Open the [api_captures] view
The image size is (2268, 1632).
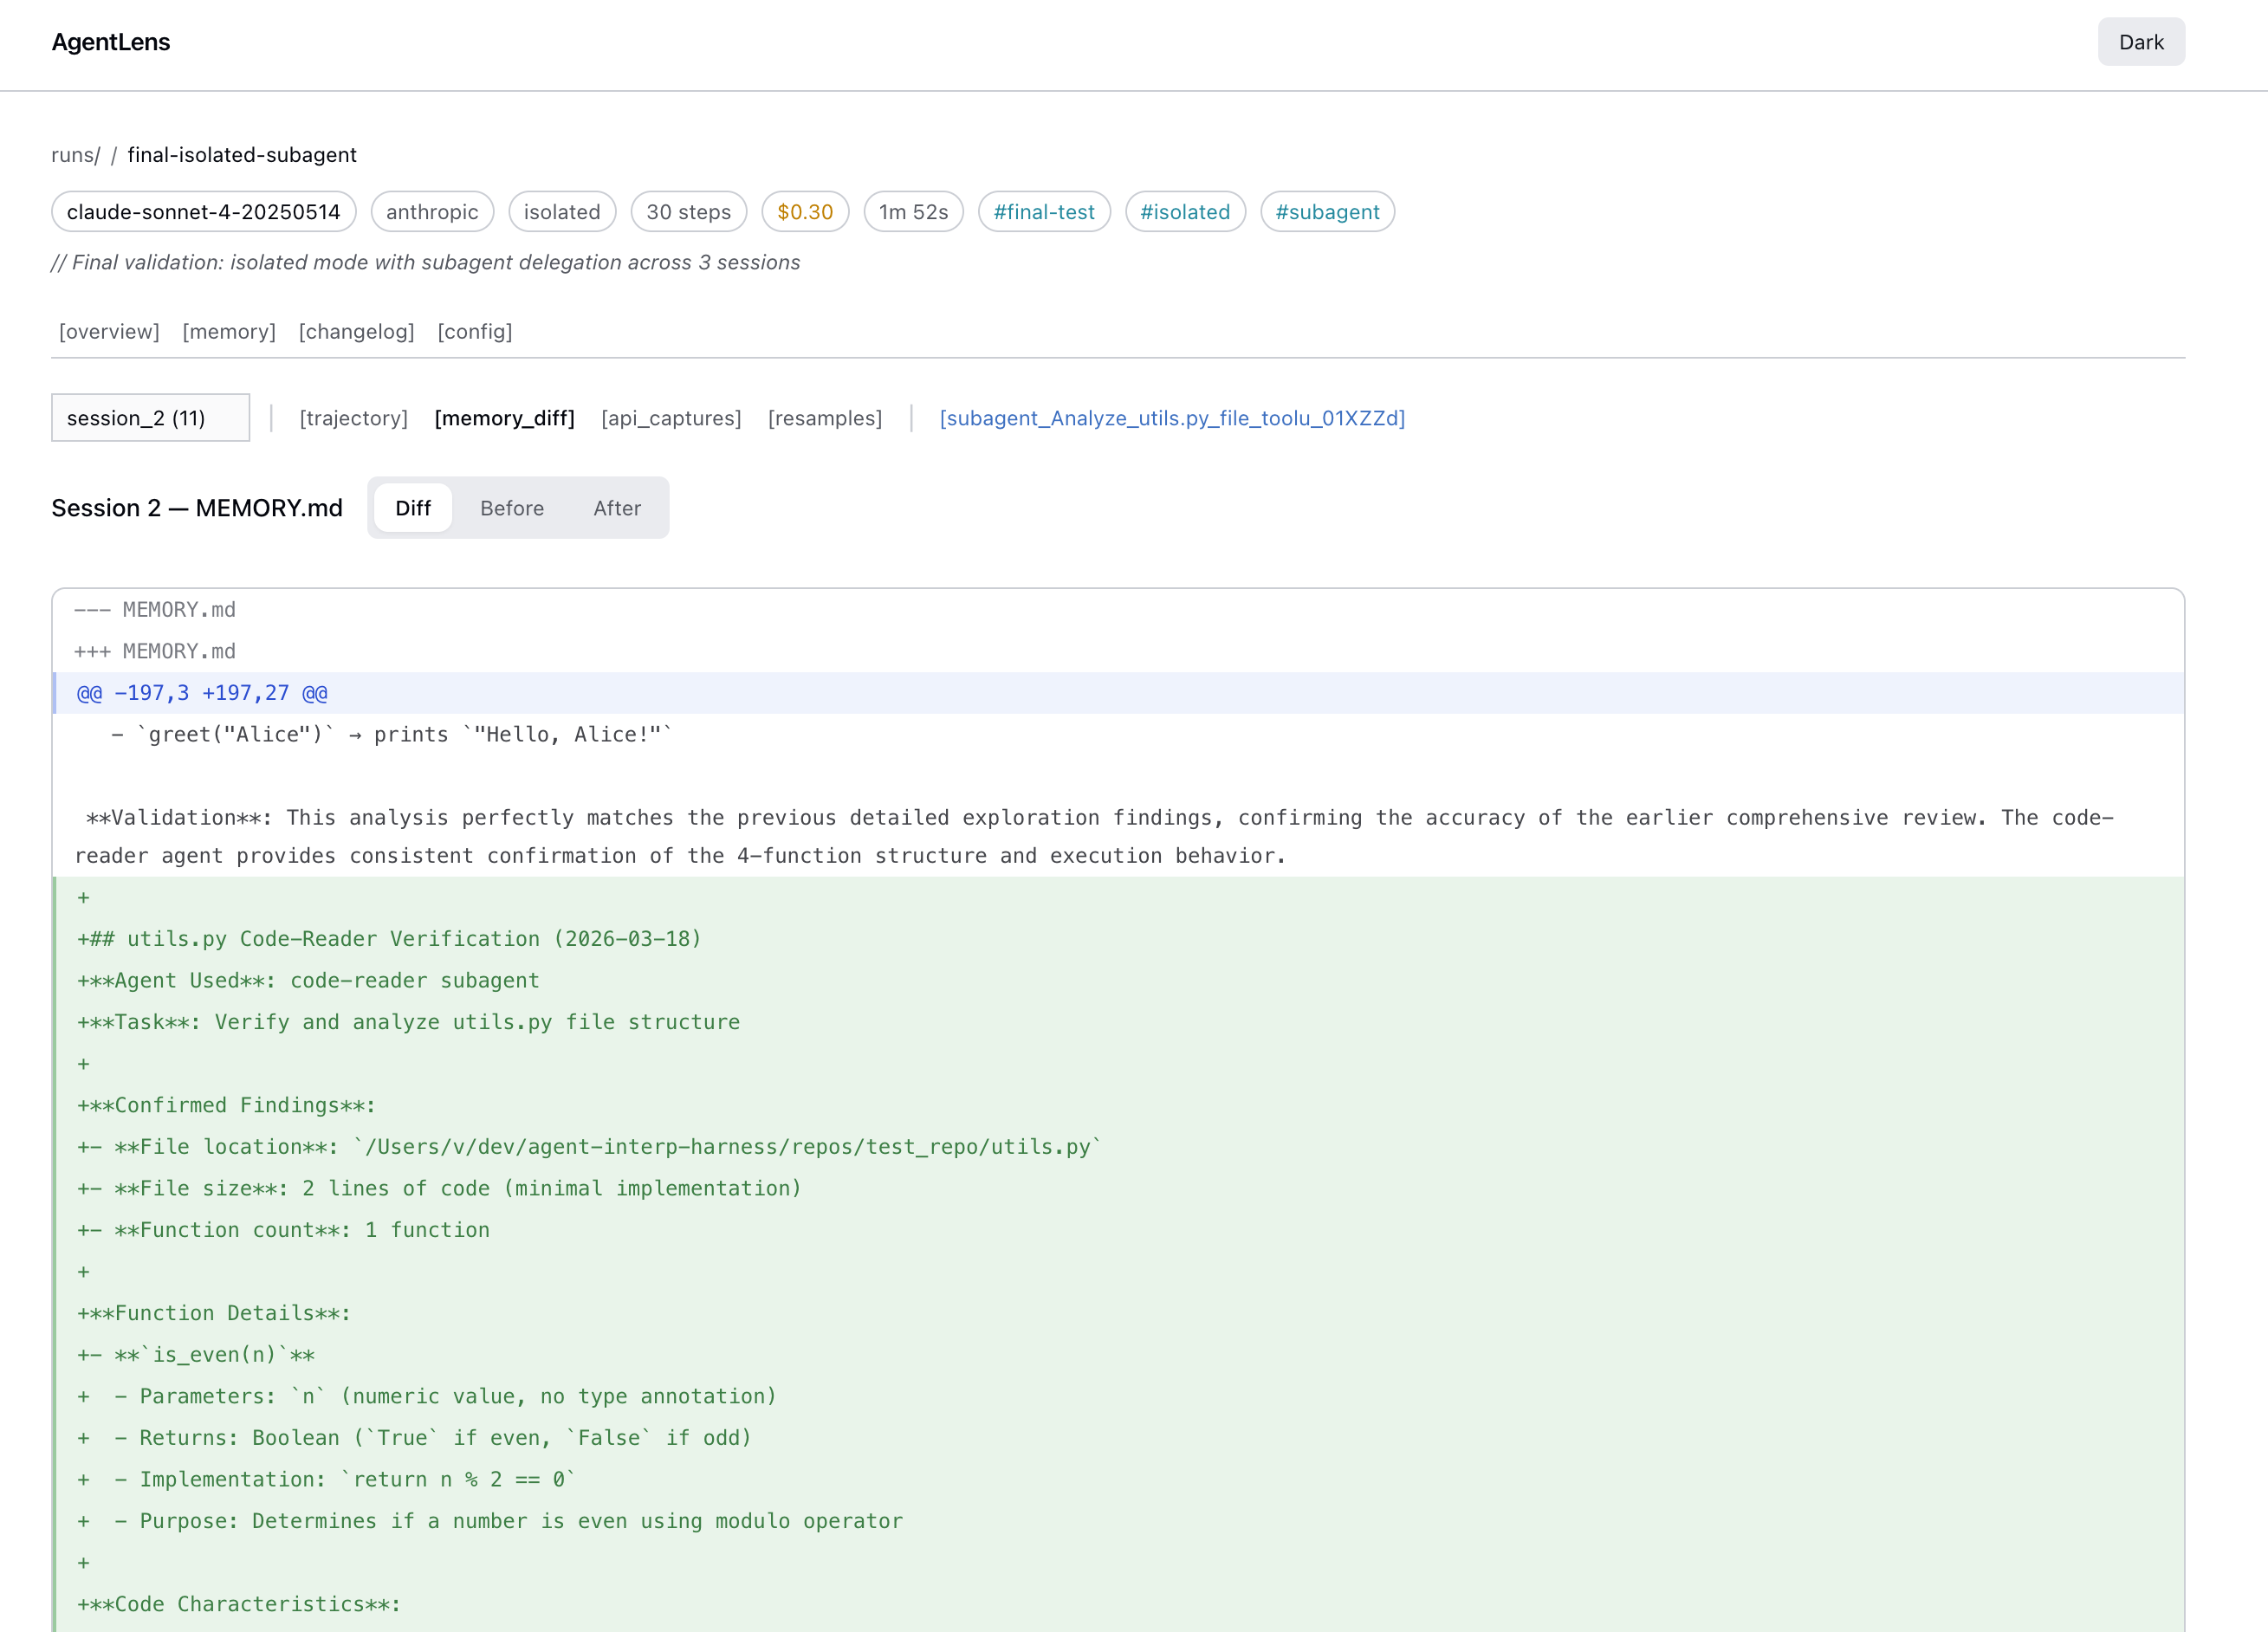coord(671,418)
